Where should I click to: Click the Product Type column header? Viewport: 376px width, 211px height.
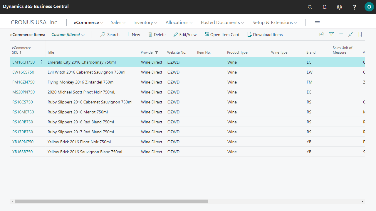tap(237, 52)
